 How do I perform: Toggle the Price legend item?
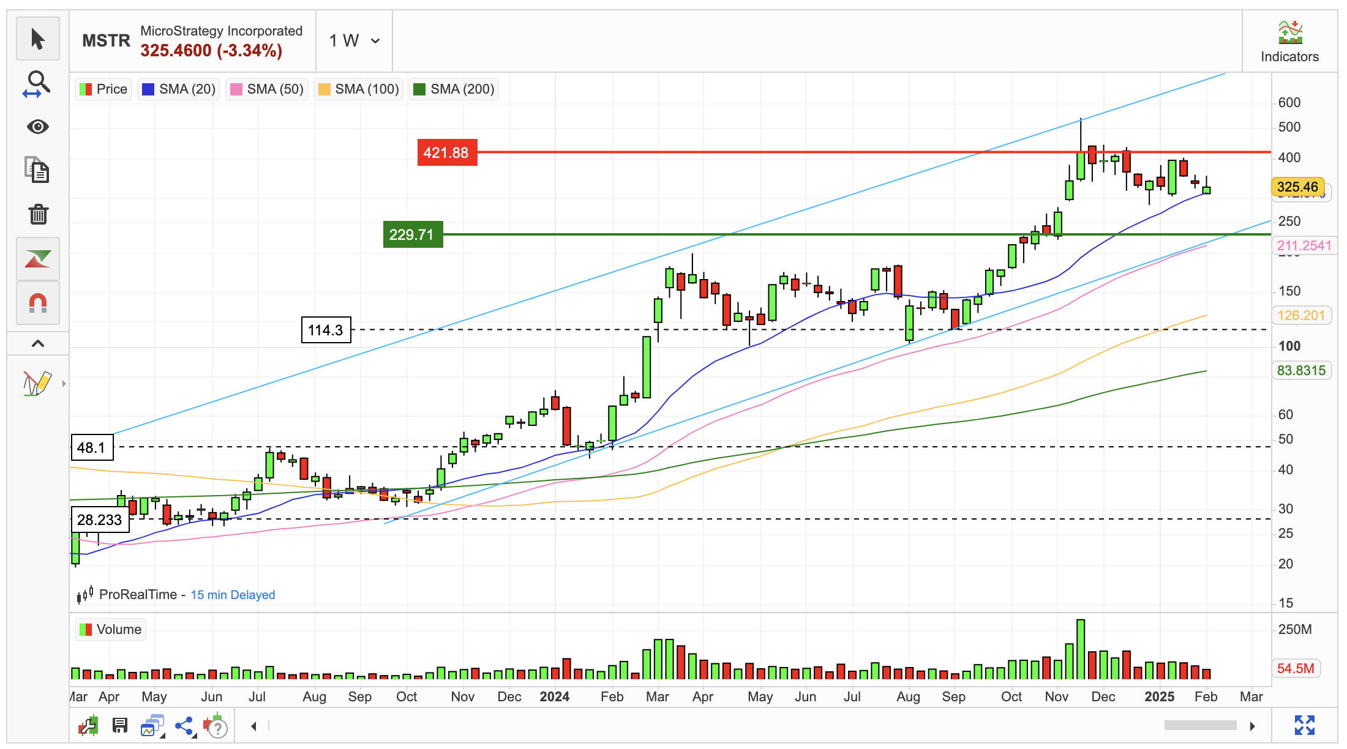103,89
